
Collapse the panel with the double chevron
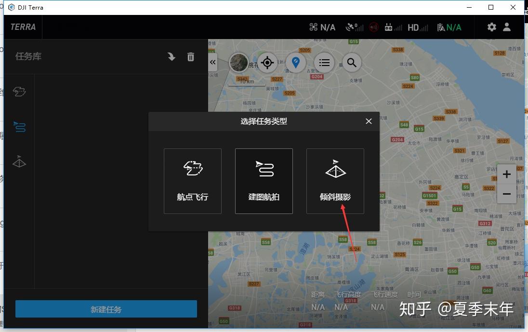click(213, 62)
